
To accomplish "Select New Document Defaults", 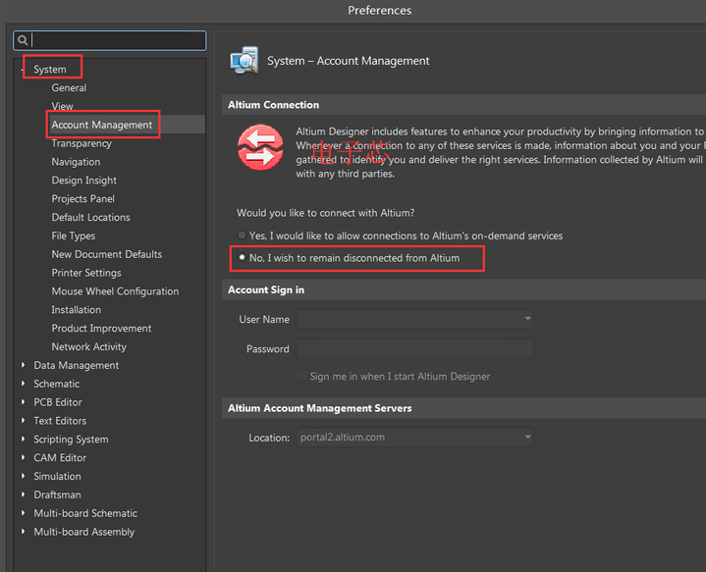I will click(107, 254).
